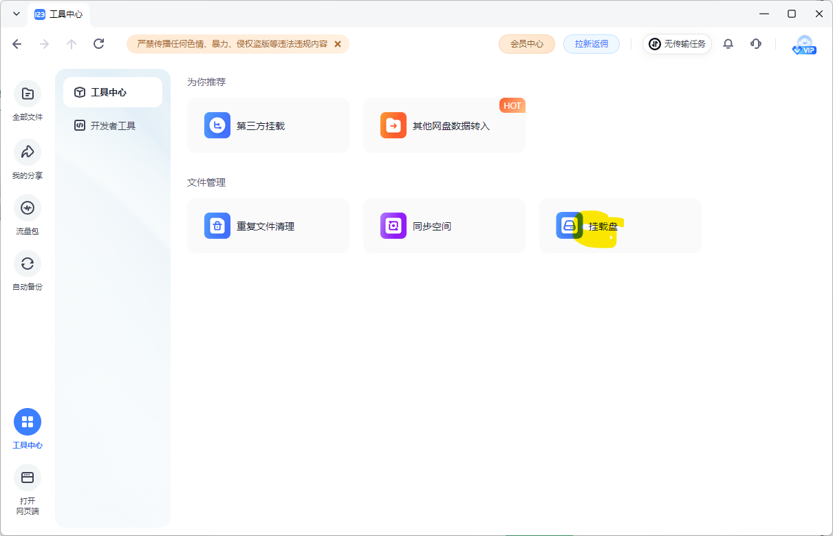This screenshot has height=536, width=833.
Task: Click the notification bell icon
Action: tap(728, 44)
